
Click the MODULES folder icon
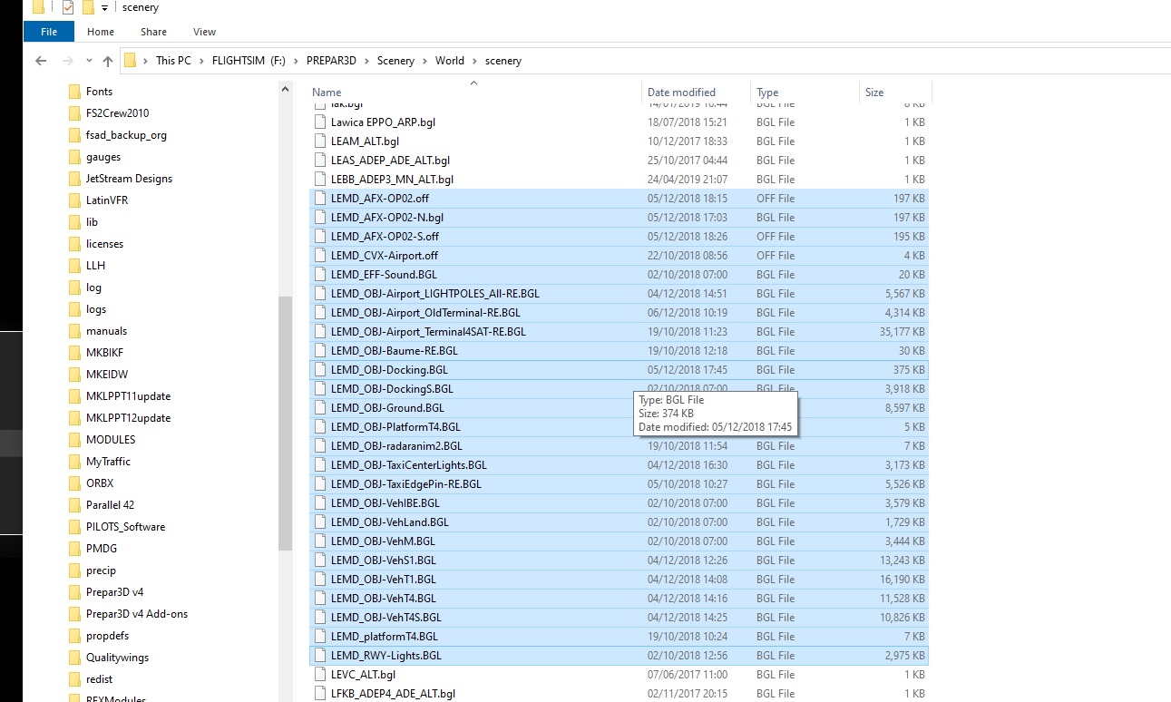click(x=75, y=440)
